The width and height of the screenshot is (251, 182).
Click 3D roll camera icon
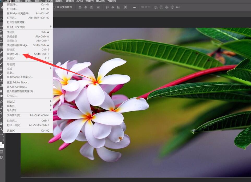point(161,7)
